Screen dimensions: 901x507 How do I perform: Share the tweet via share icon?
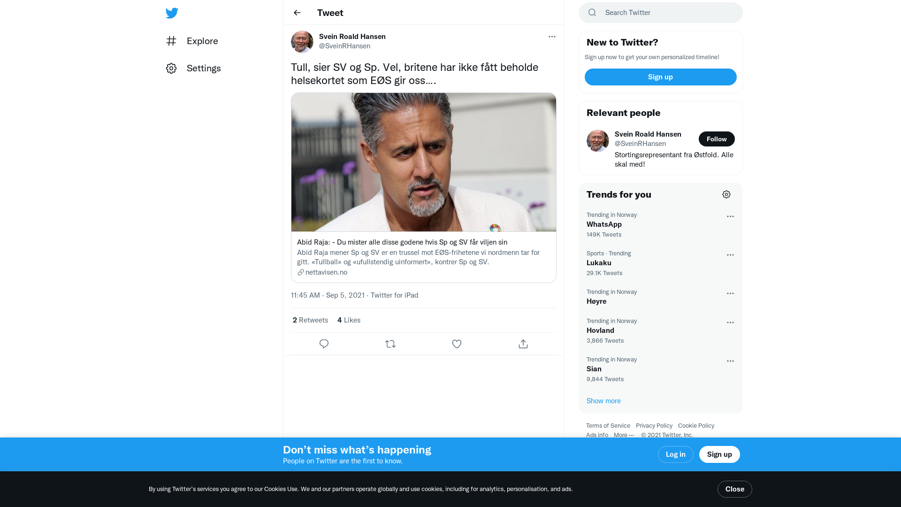click(x=523, y=344)
